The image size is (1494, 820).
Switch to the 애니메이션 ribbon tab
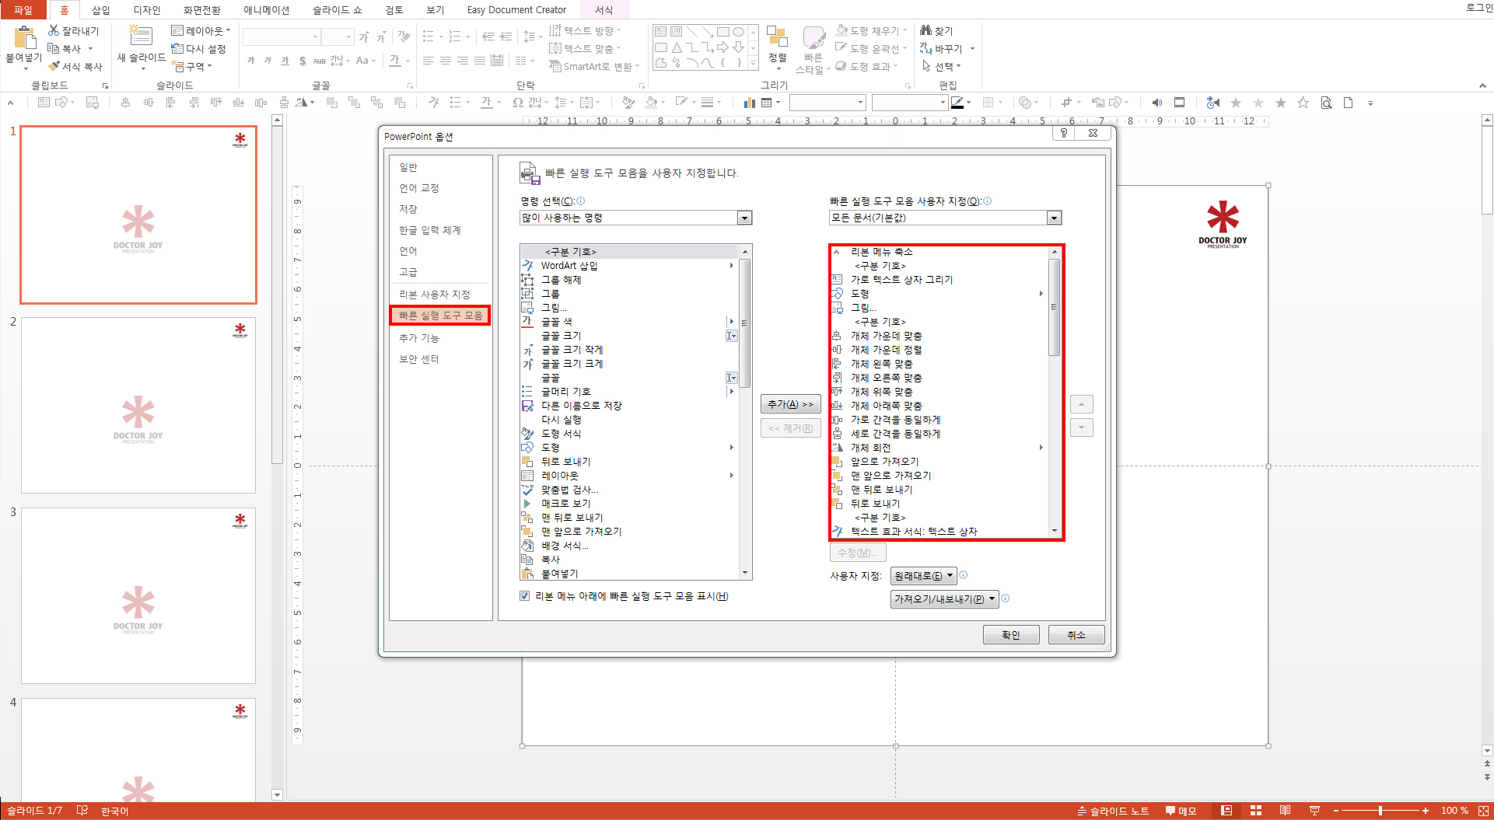pos(266,9)
